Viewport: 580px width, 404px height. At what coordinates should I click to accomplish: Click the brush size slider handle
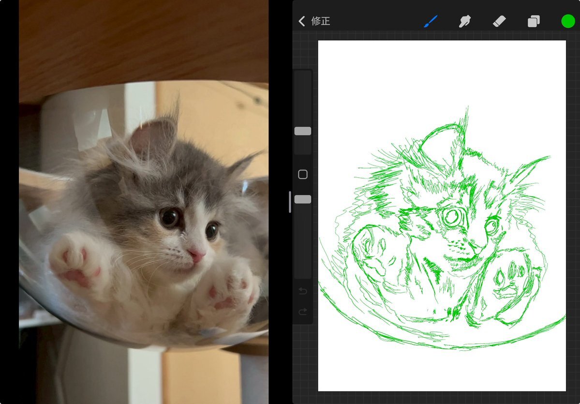[302, 131]
